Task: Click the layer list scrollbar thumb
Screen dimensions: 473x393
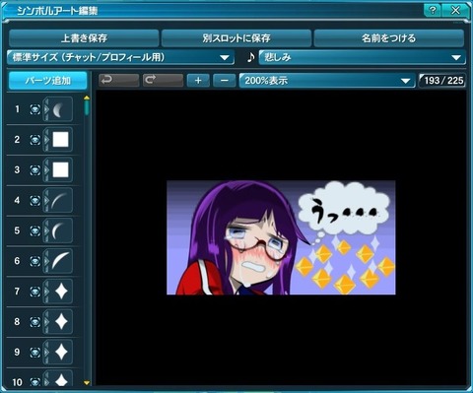Action: click(x=87, y=108)
